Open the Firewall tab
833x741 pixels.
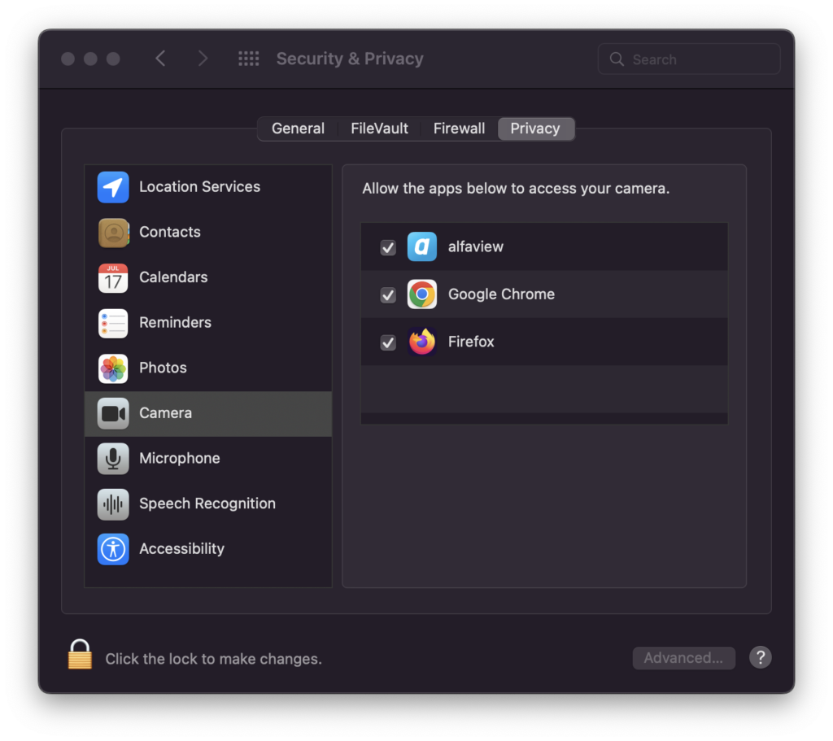459,128
